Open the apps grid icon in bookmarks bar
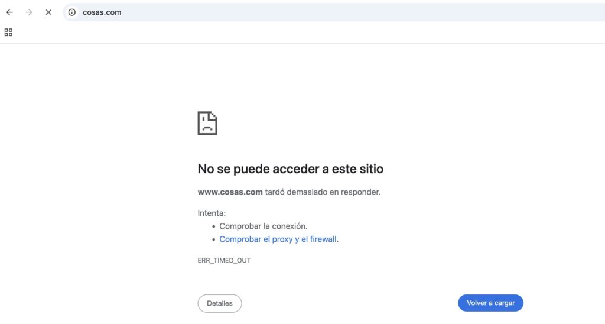605x324 pixels. 8,33
